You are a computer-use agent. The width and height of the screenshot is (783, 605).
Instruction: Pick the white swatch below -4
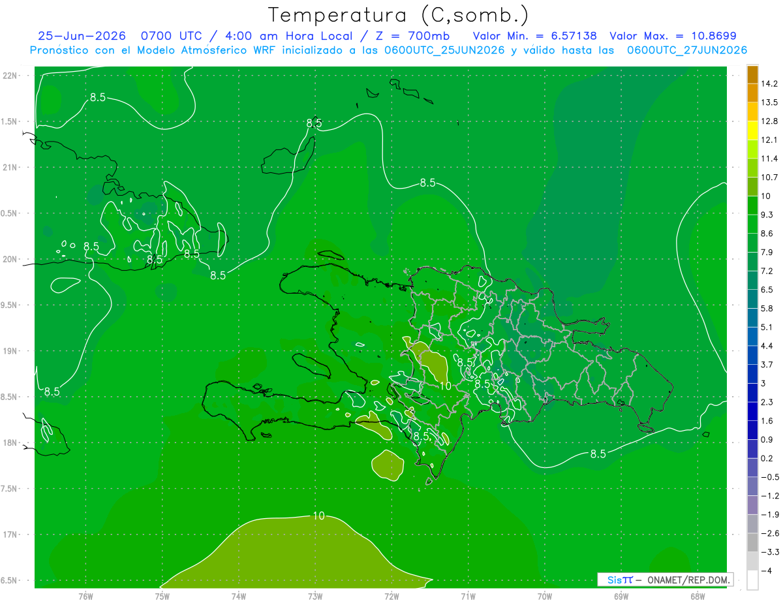pyautogui.click(x=752, y=580)
